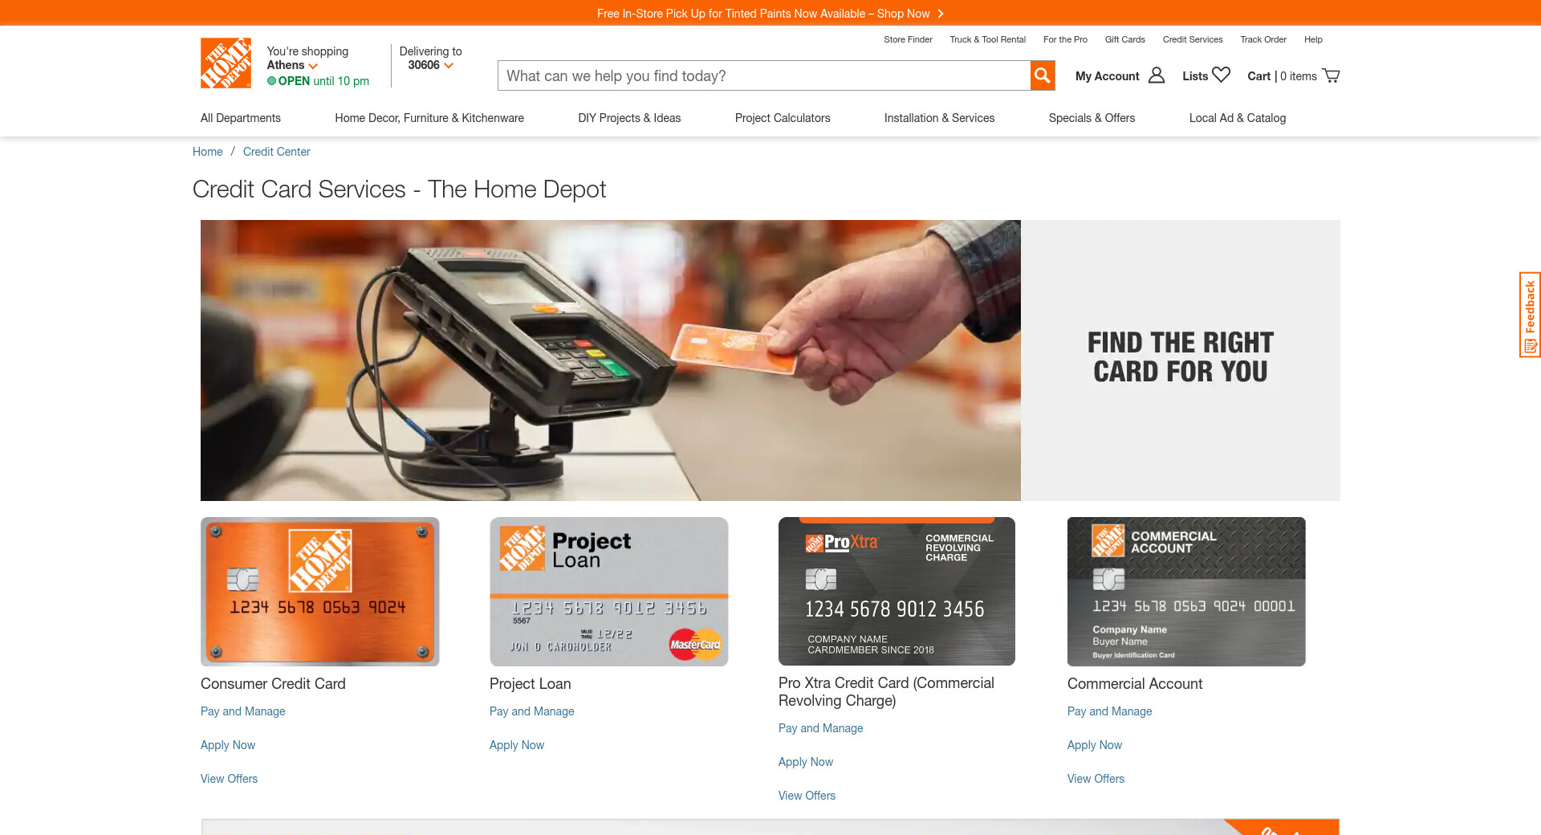Click the top banner arrow chevron
1541x835 pixels.
click(x=941, y=14)
